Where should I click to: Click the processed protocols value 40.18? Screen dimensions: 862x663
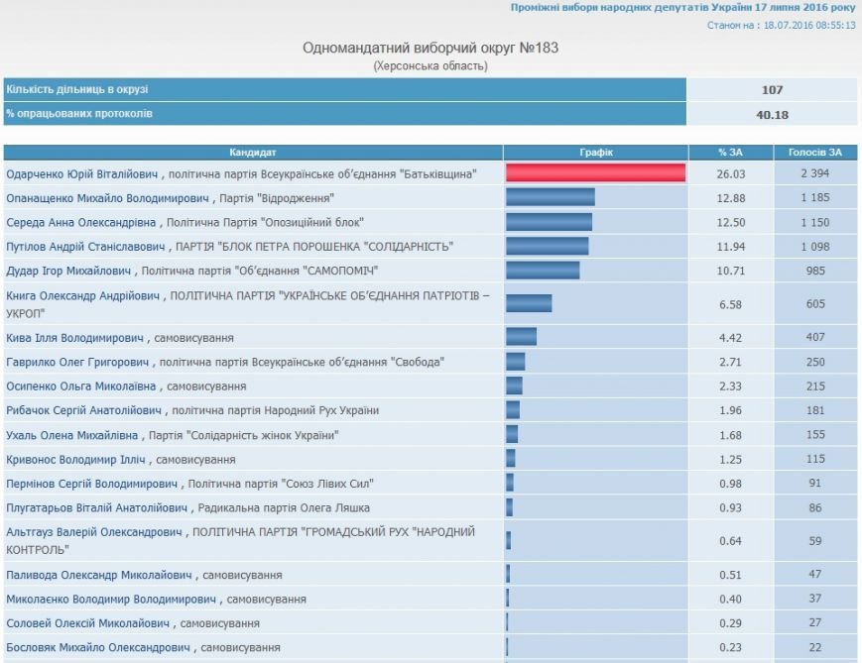click(772, 115)
